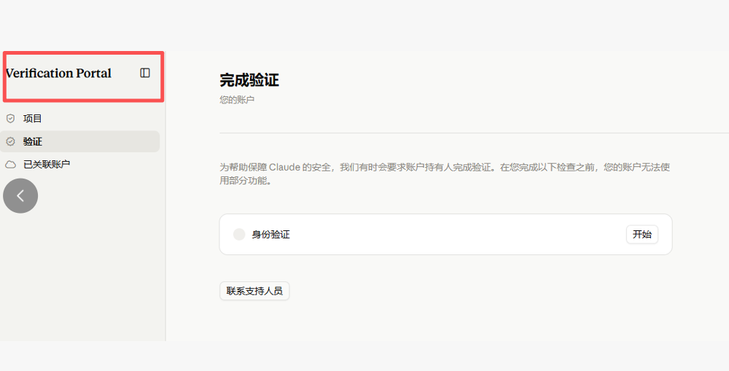
Task: Click the 完成验证 heading
Action: click(x=249, y=80)
